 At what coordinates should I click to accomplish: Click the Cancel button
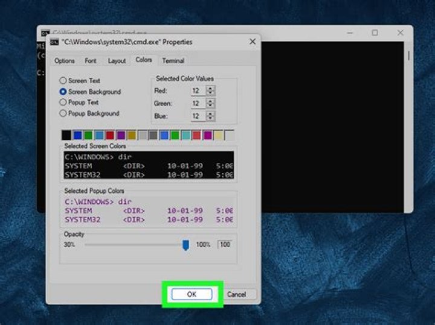236,294
